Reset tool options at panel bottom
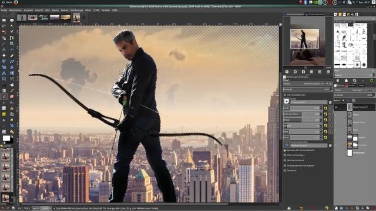 pyautogui.click(x=327, y=208)
